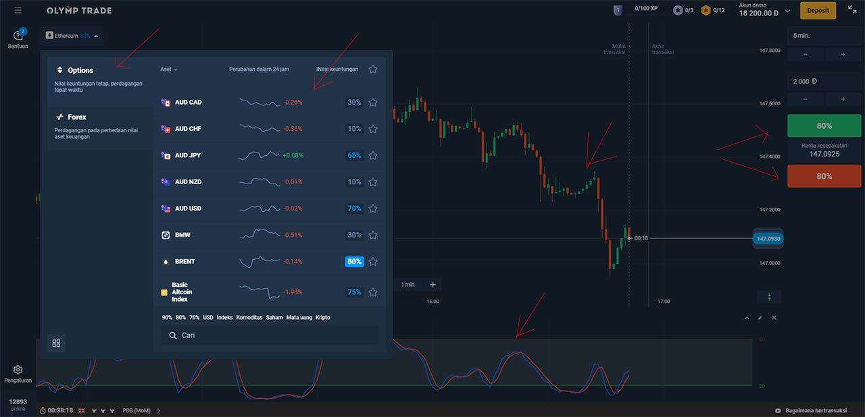Image resolution: width=865 pixels, height=417 pixels.
Task: Filter assets by Saham
Action: 274,317
